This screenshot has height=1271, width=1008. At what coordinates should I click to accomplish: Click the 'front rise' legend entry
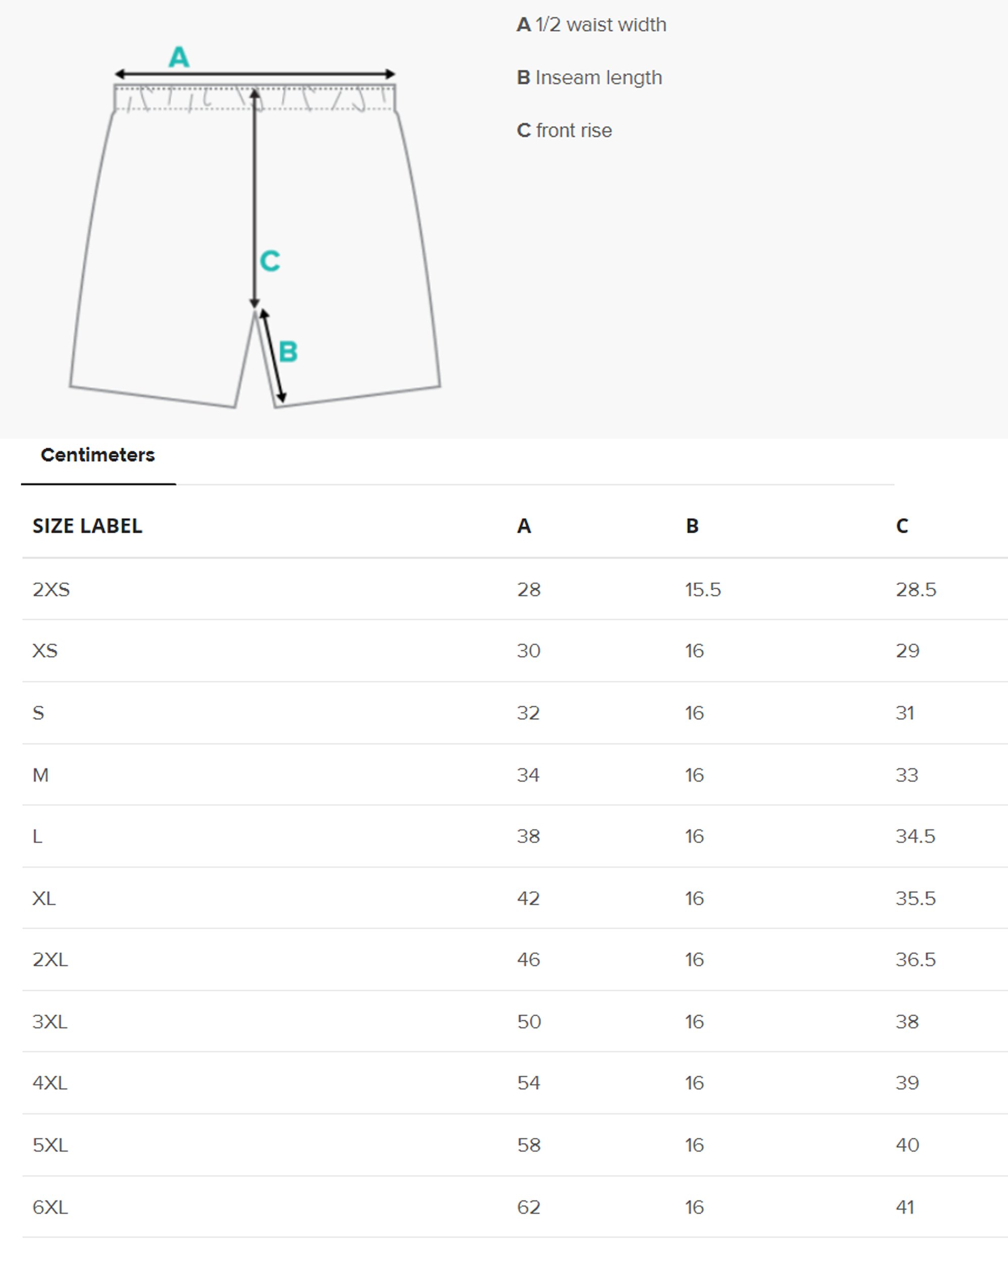[x=564, y=130]
